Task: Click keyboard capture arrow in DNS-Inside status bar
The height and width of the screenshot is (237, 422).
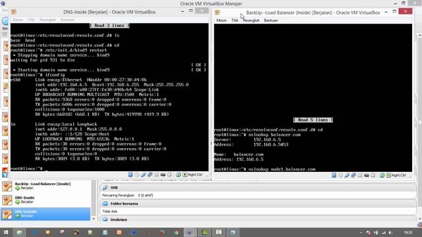Action: (x=185, y=174)
